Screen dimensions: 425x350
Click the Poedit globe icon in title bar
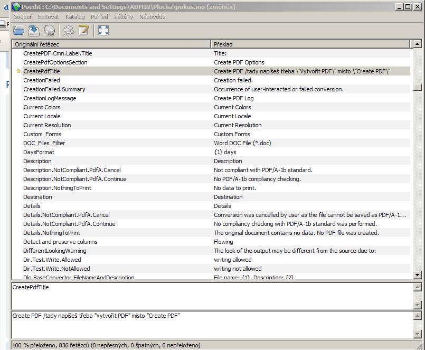(16, 7)
